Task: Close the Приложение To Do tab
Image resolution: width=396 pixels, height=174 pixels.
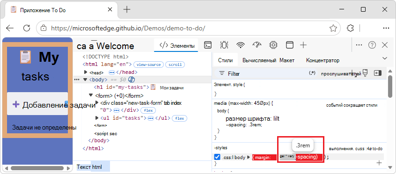Action: pyautogui.click(x=110, y=10)
